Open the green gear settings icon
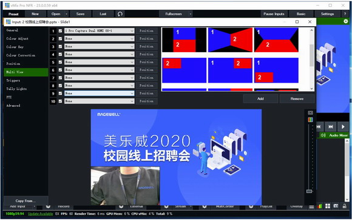The height and width of the screenshot is (220, 352). click(346, 21)
